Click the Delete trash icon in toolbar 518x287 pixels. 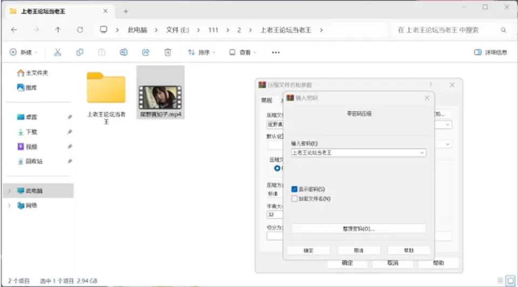(x=168, y=52)
